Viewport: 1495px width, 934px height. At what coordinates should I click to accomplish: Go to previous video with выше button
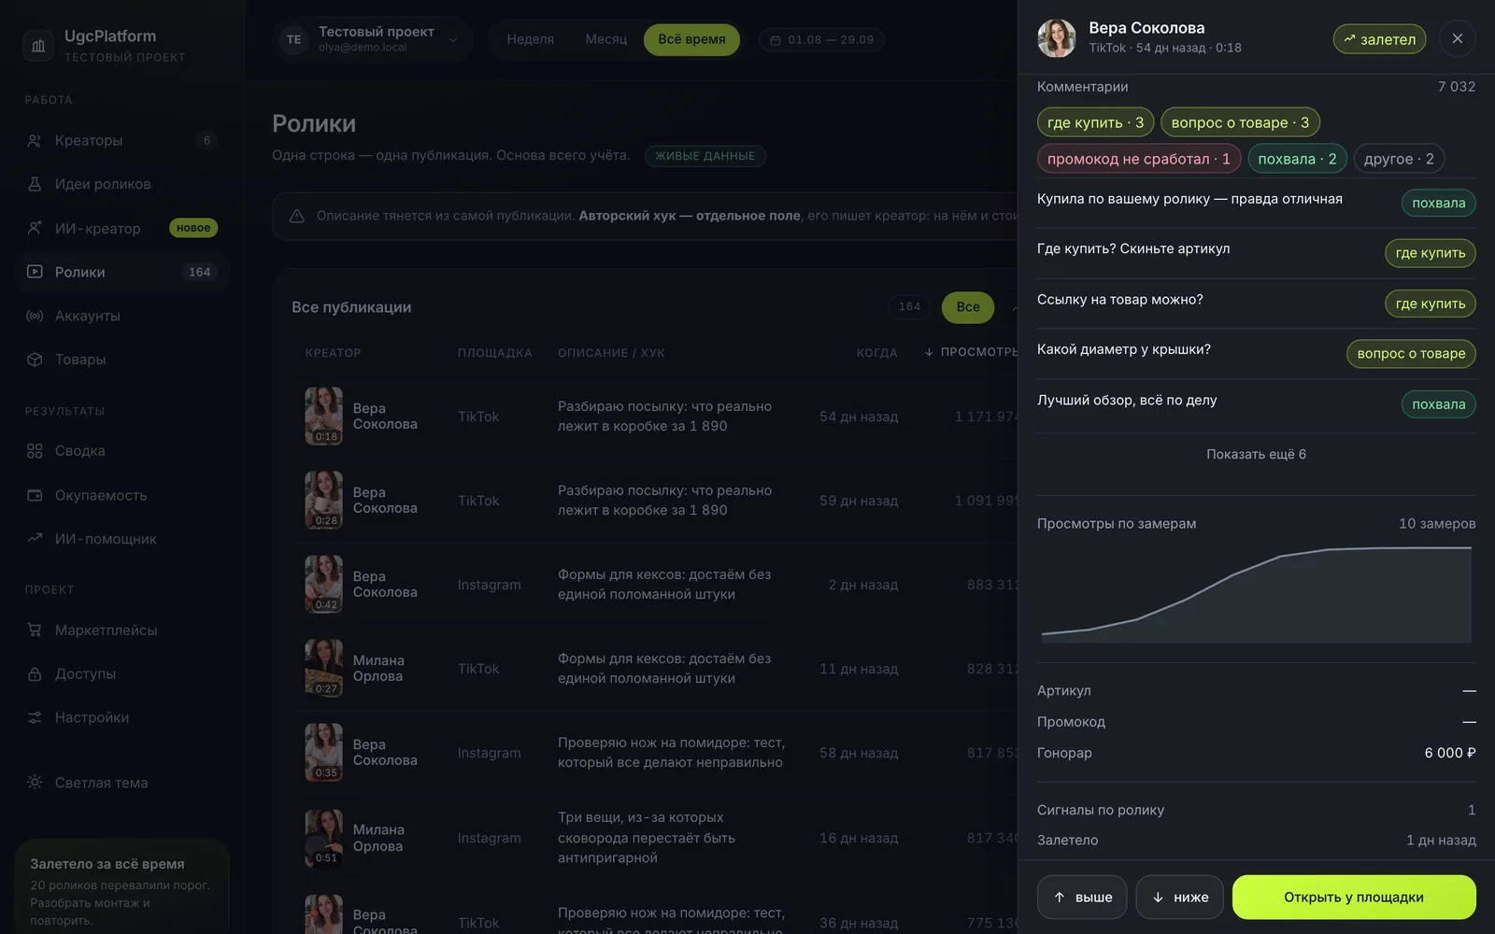[x=1082, y=897]
